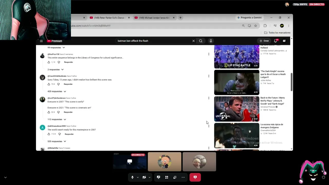The width and height of the screenshot is (329, 185).
Task: Reply to the @CountOrlokNosferatu comment
Action: click(68, 84)
